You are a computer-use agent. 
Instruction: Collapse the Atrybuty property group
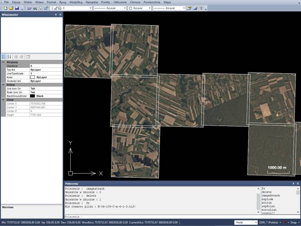[3, 62]
